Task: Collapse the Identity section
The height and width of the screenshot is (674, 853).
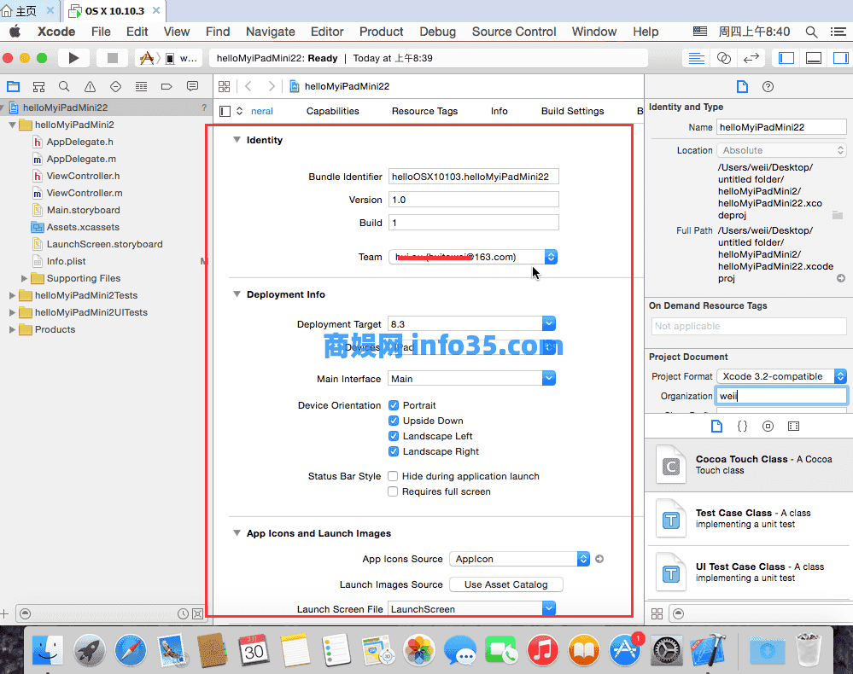Action: click(237, 140)
